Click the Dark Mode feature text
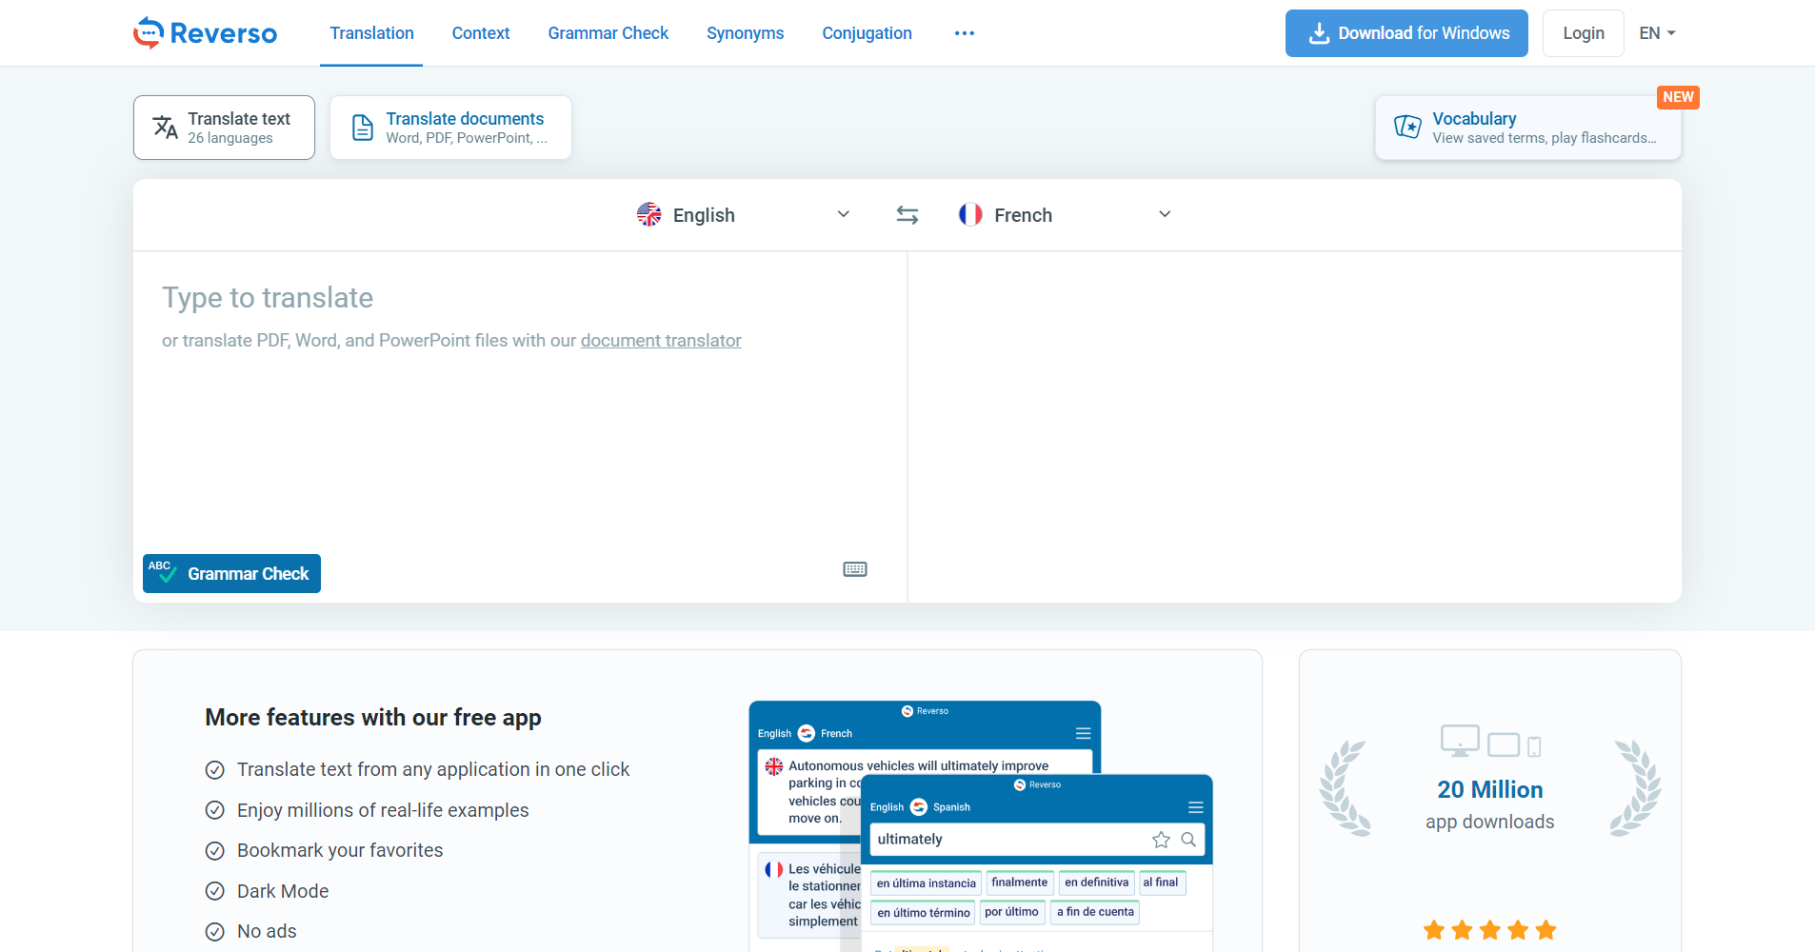This screenshot has height=952, width=1815. click(x=283, y=891)
